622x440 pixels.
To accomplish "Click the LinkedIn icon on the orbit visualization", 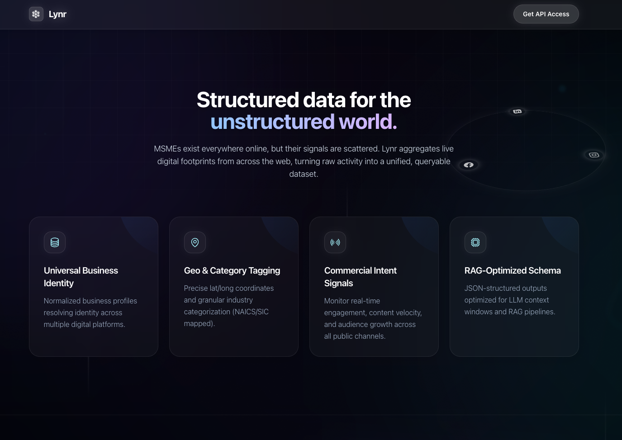I will pyautogui.click(x=517, y=111).
